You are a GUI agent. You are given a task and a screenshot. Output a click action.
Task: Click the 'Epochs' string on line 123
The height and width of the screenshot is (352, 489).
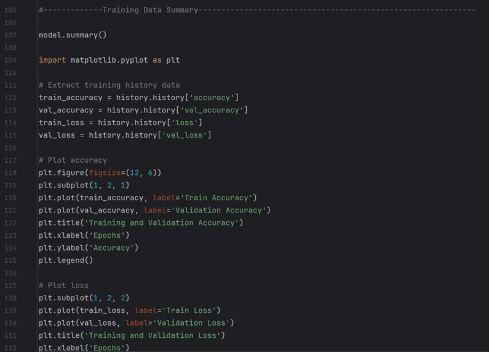pos(107,235)
